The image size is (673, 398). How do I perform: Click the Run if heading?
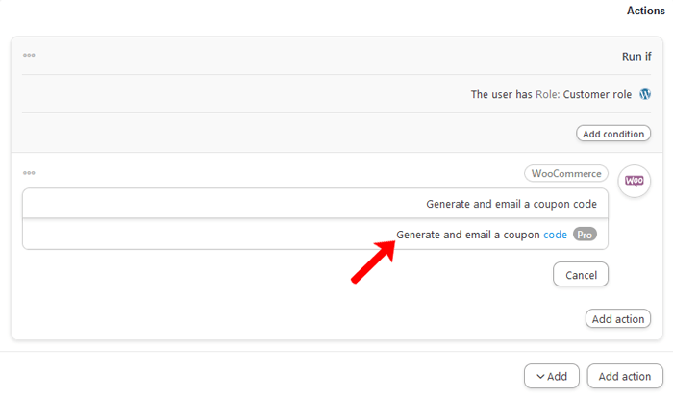pos(636,57)
